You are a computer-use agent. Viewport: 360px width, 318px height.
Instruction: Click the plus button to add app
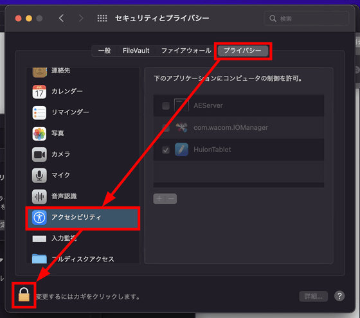pyautogui.click(x=159, y=199)
